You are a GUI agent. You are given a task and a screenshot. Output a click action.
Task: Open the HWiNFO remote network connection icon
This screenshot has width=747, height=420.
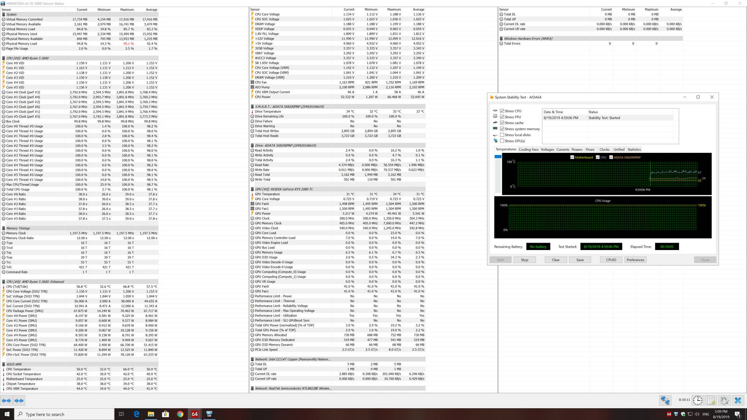tap(665, 400)
